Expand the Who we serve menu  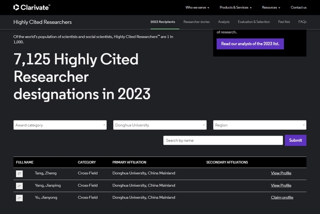tap(197, 7)
